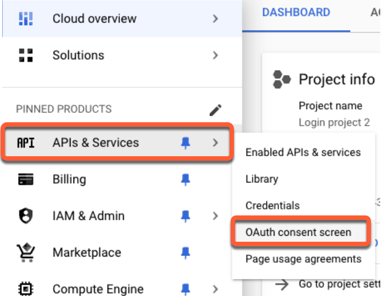Click the API icon beside APIs & Services
Viewport: 389px width, 296px height.
(x=26, y=143)
